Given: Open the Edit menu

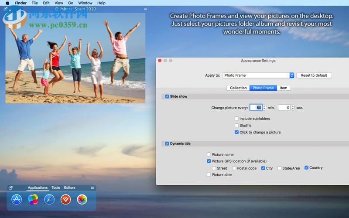Looking at the screenshot, I should (x=46, y=3).
